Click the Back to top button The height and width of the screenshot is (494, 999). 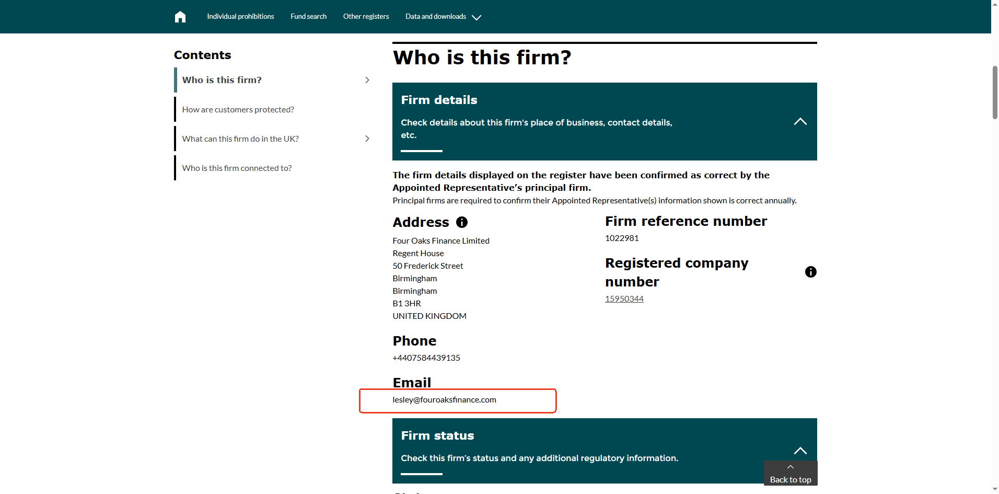coord(790,479)
